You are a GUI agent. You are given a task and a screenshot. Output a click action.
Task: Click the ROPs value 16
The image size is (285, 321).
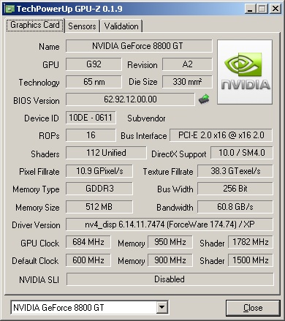coord(91,135)
